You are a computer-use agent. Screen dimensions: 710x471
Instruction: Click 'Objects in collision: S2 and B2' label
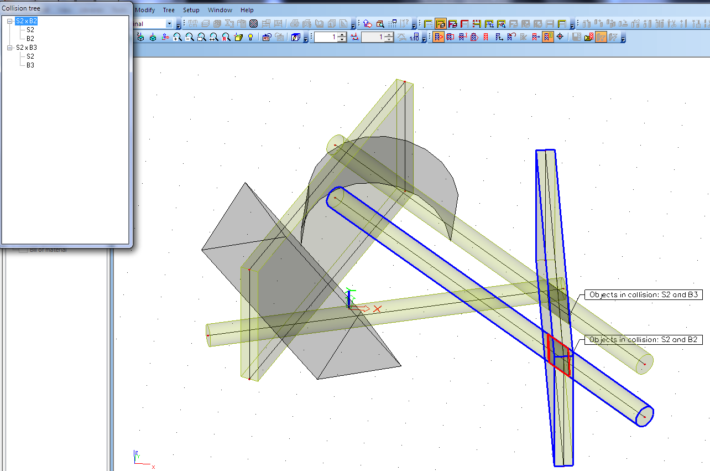coord(643,340)
